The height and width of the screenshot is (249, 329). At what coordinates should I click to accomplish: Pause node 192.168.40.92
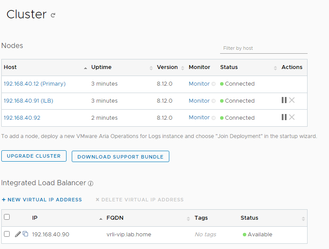[x=284, y=117]
